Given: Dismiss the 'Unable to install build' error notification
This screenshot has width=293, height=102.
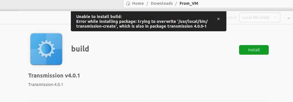Looking at the screenshot, I should [218, 19].
